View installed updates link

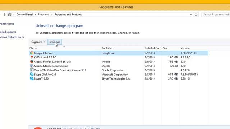tap(8, 32)
